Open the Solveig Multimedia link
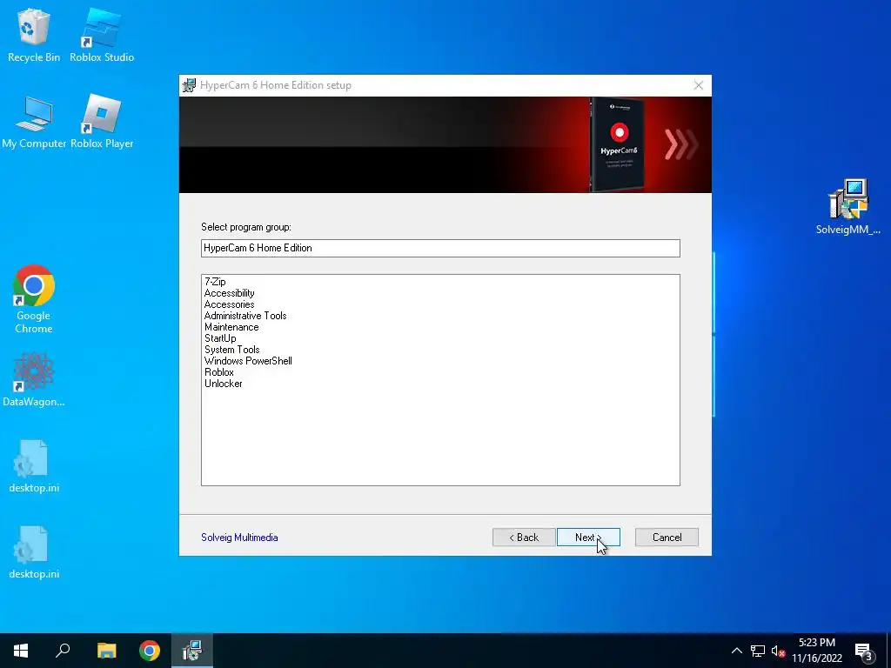This screenshot has width=891, height=668. point(239,538)
